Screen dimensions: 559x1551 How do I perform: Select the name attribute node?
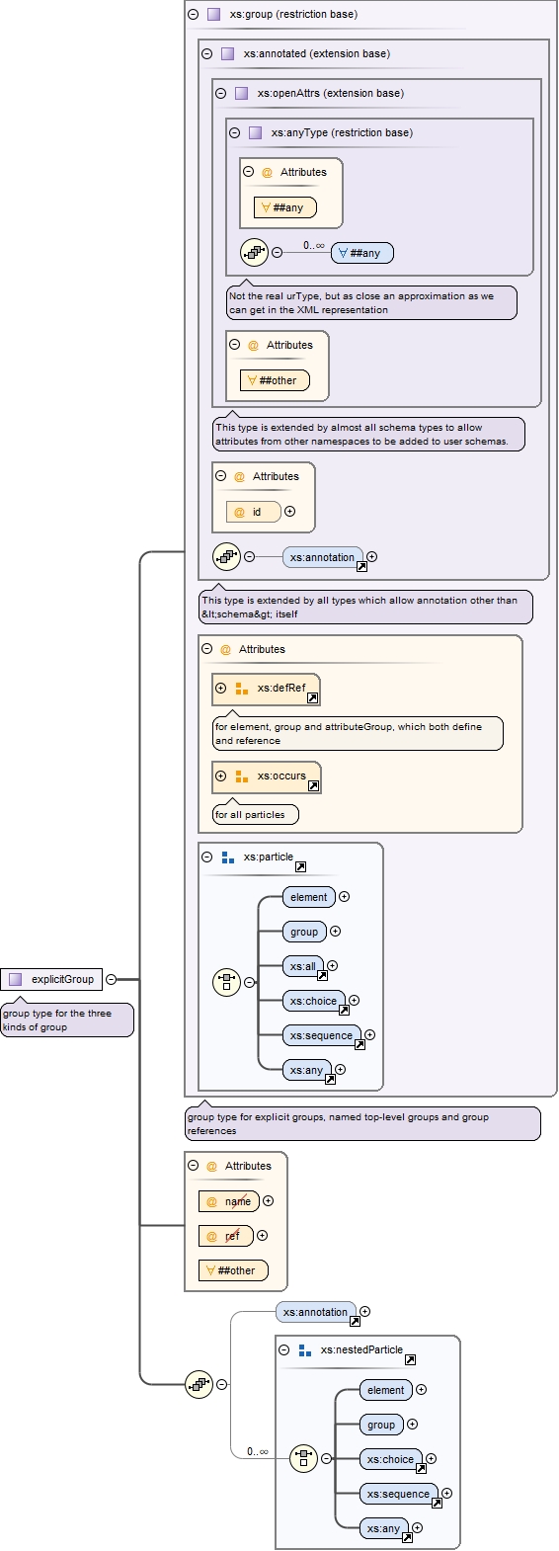tap(229, 1201)
